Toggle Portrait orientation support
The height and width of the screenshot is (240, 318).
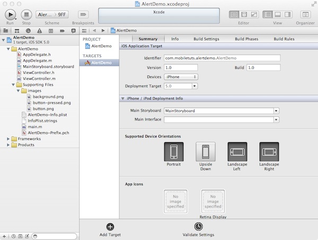coord(174,152)
